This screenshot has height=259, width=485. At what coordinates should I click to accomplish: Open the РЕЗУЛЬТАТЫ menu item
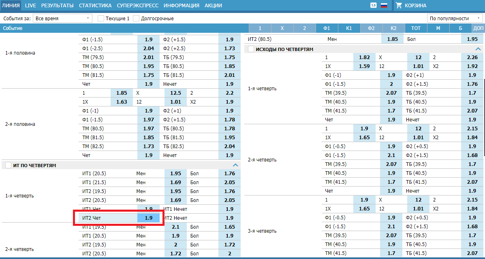click(57, 6)
